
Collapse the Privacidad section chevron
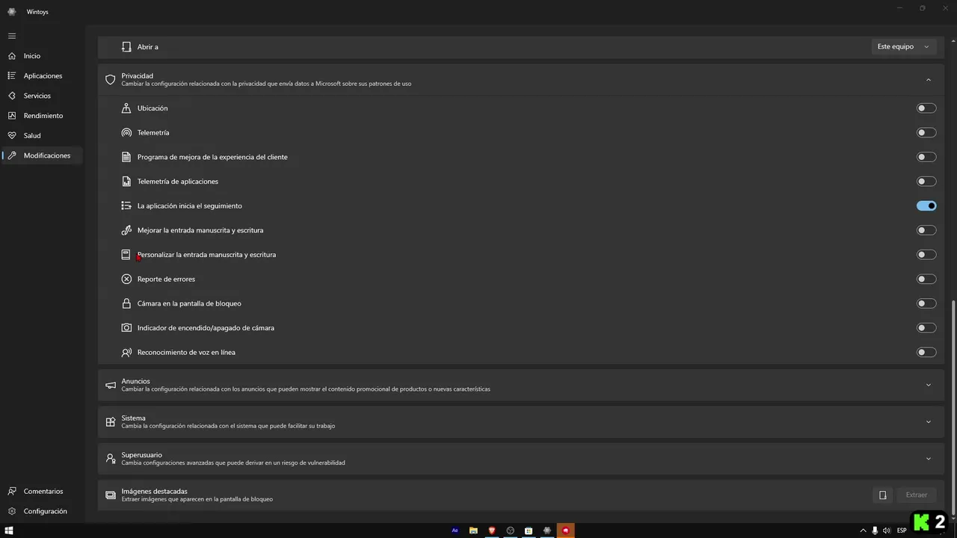coord(929,79)
